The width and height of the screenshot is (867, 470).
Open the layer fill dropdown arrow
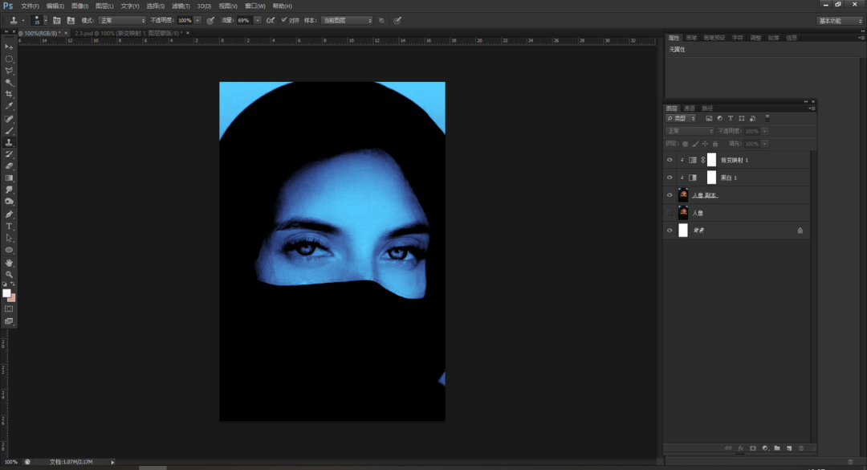coord(765,144)
